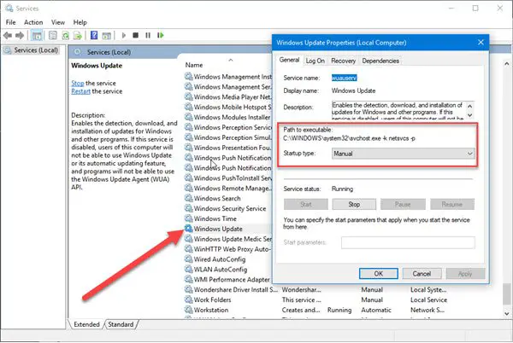Select WinHTTP Web Proxy Auto row
This screenshot has height=343, width=513.
pyautogui.click(x=228, y=249)
